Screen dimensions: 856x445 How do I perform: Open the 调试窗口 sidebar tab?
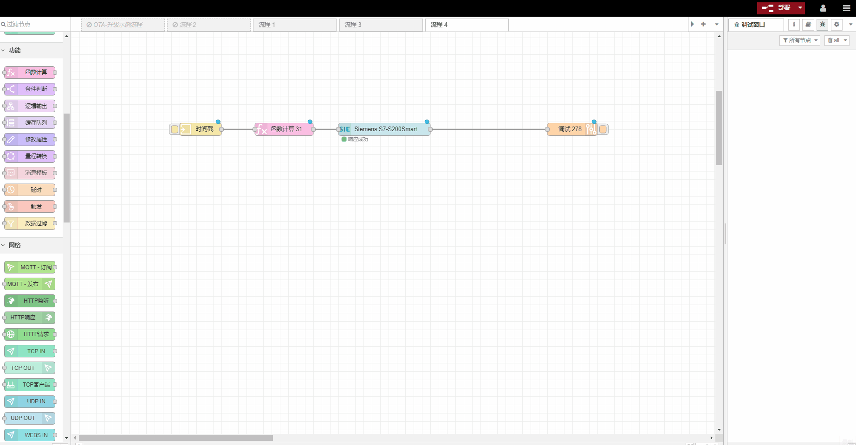coord(756,25)
